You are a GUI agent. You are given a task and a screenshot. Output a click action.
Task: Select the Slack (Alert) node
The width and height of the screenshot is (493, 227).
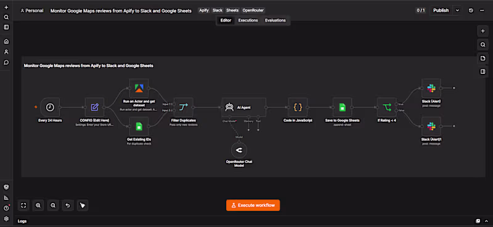tap(431, 88)
